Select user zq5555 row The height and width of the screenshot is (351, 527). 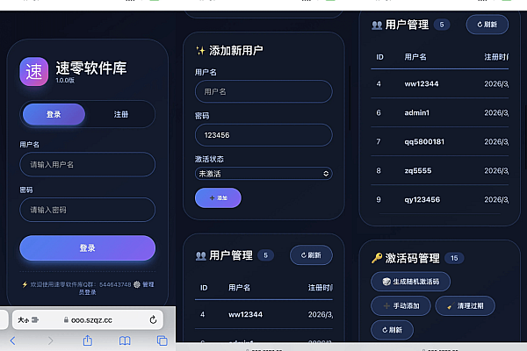pos(440,170)
